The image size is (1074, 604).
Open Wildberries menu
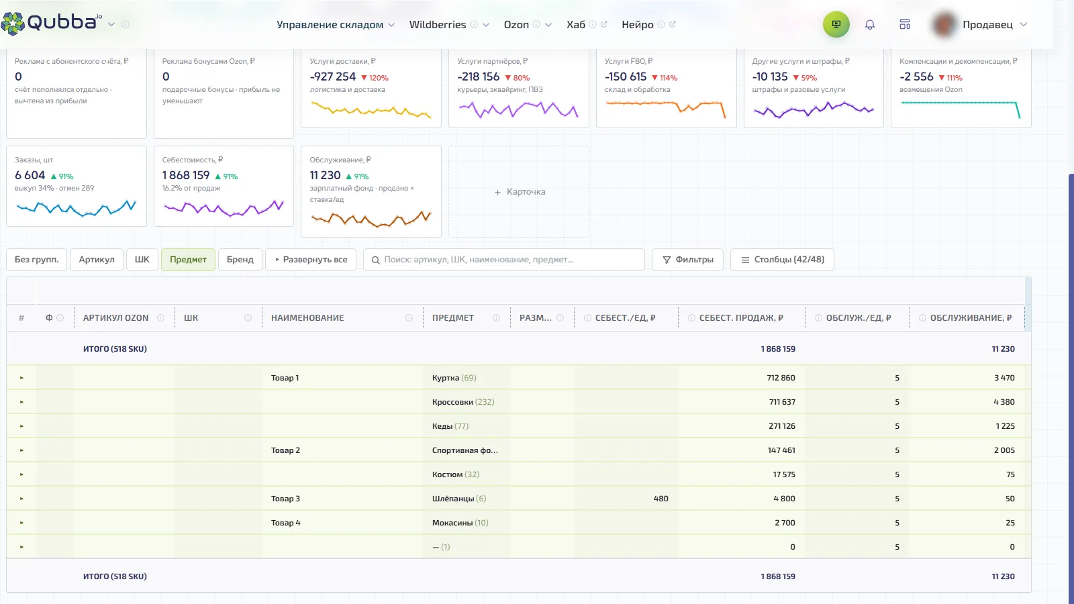click(449, 25)
